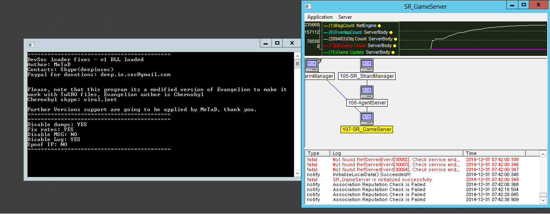Click the yellow dot next to Game Update
The height and width of the screenshot is (214, 550).
393,52
